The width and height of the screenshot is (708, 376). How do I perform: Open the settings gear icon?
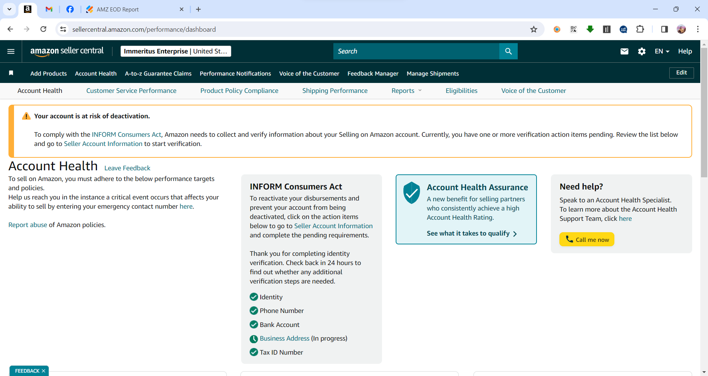[642, 51]
